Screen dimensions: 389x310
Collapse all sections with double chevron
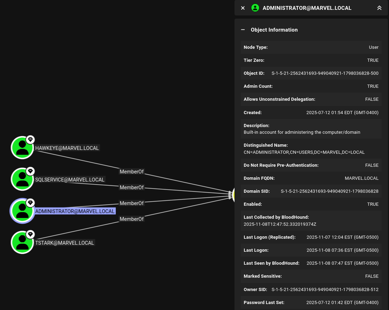click(x=379, y=8)
